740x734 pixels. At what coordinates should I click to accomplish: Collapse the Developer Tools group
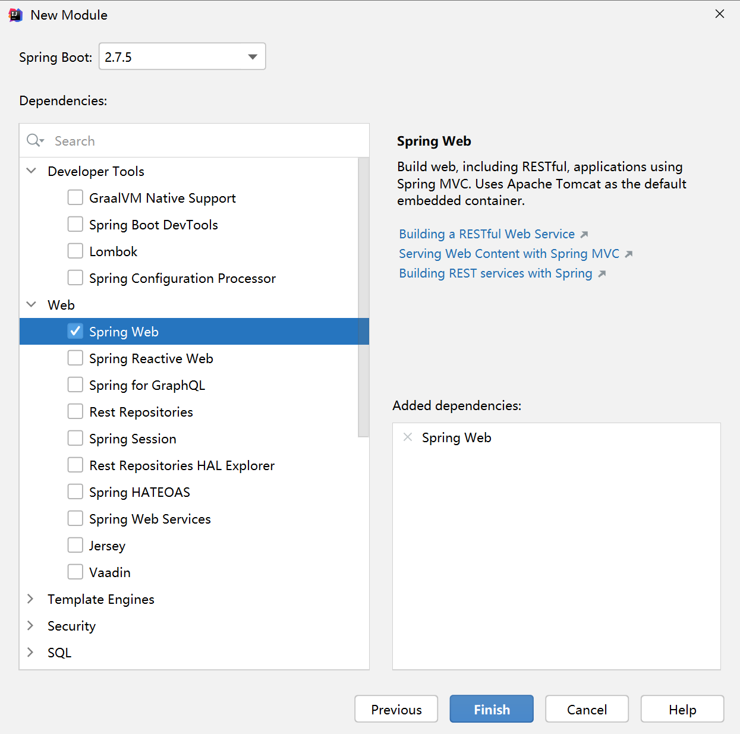pos(32,171)
